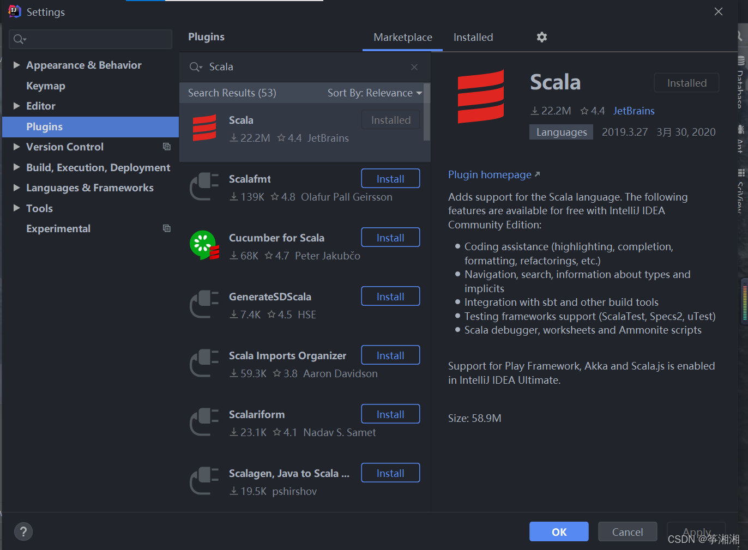Open the Sort By: Relevance dropdown

(x=375, y=93)
